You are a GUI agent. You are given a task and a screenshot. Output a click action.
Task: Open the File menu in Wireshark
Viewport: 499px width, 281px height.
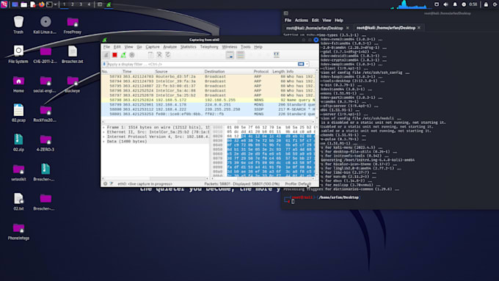106,47
